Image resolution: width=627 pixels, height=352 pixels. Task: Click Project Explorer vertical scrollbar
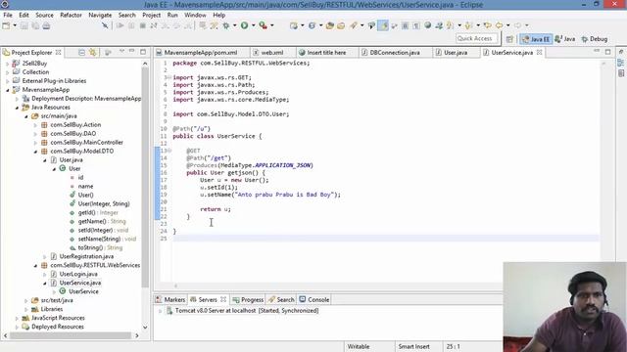pos(145,176)
